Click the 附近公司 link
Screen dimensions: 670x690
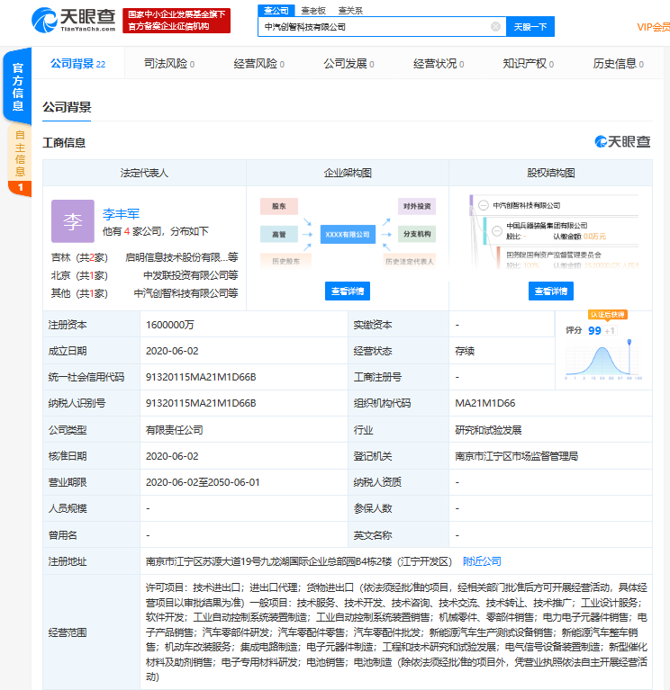click(482, 561)
